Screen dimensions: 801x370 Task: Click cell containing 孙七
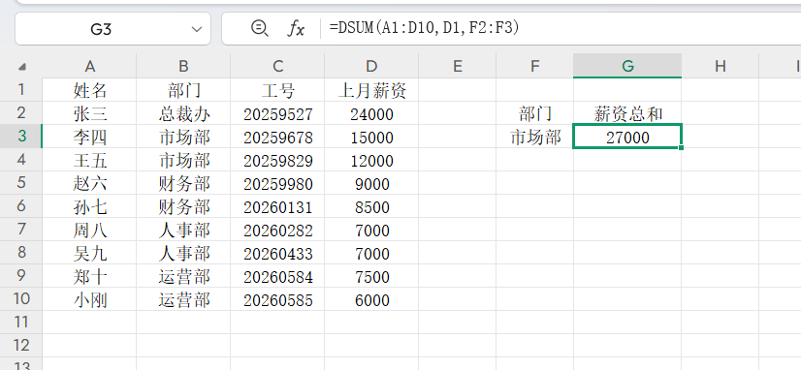point(89,206)
